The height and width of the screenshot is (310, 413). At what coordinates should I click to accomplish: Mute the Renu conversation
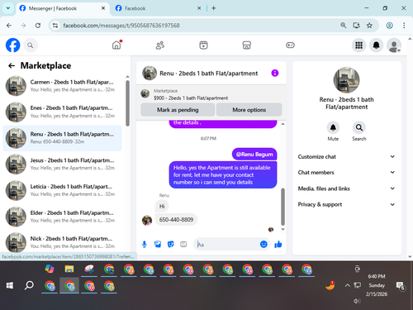[x=333, y=127]
